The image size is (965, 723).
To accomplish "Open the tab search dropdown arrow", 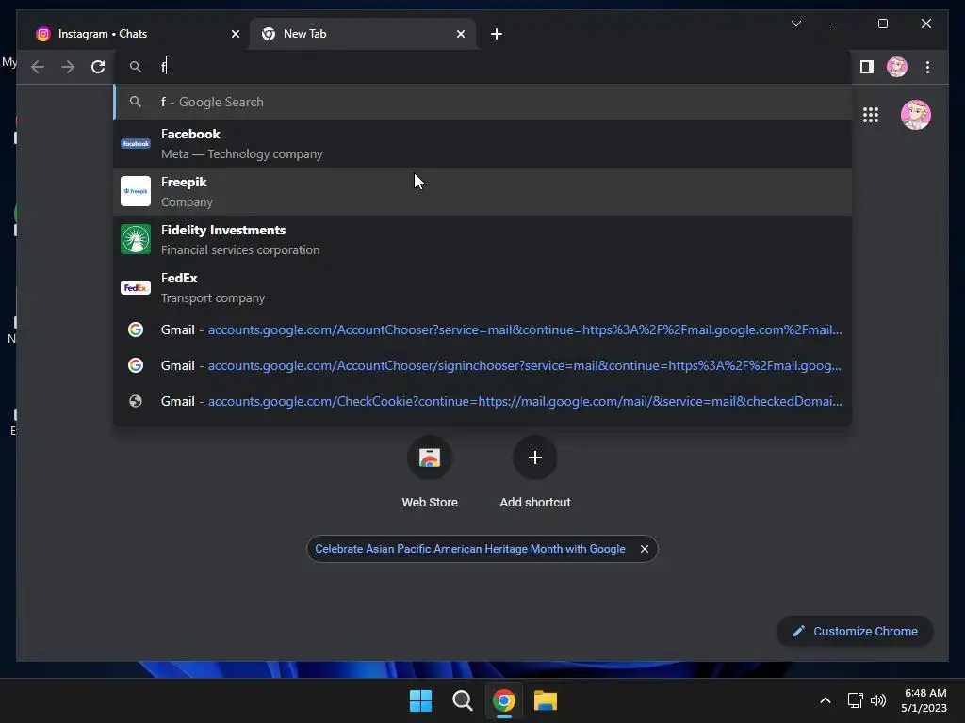I will (x=795, y=24).
